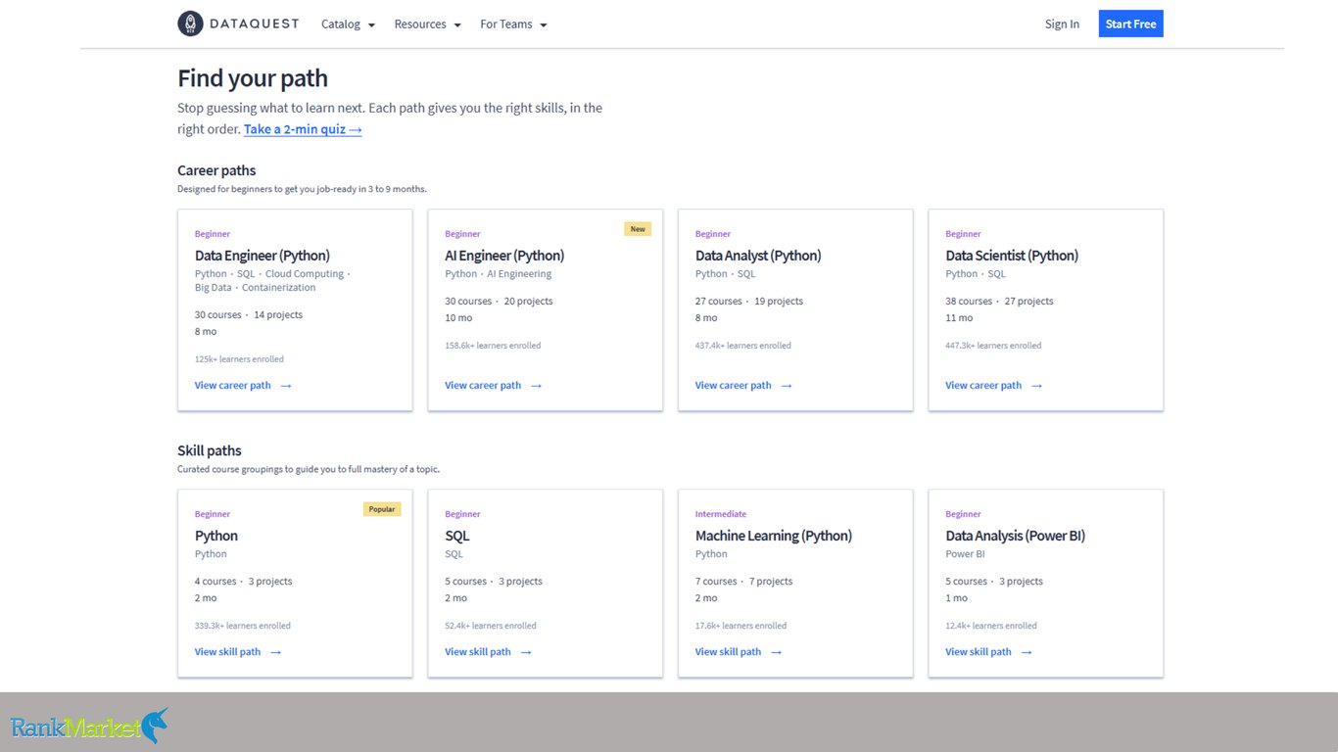Open the Catalog dropdown menu
This screenshot has width=1338, height=752.
point(348,24)
